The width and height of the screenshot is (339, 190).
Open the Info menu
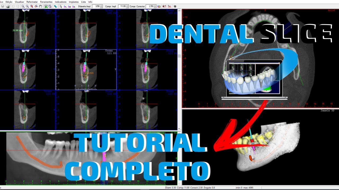point(90,2)
